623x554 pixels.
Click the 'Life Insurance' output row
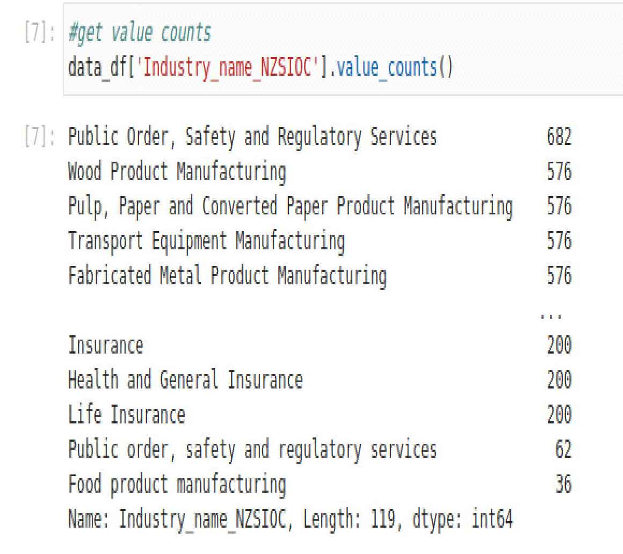[x=126, y=415]
